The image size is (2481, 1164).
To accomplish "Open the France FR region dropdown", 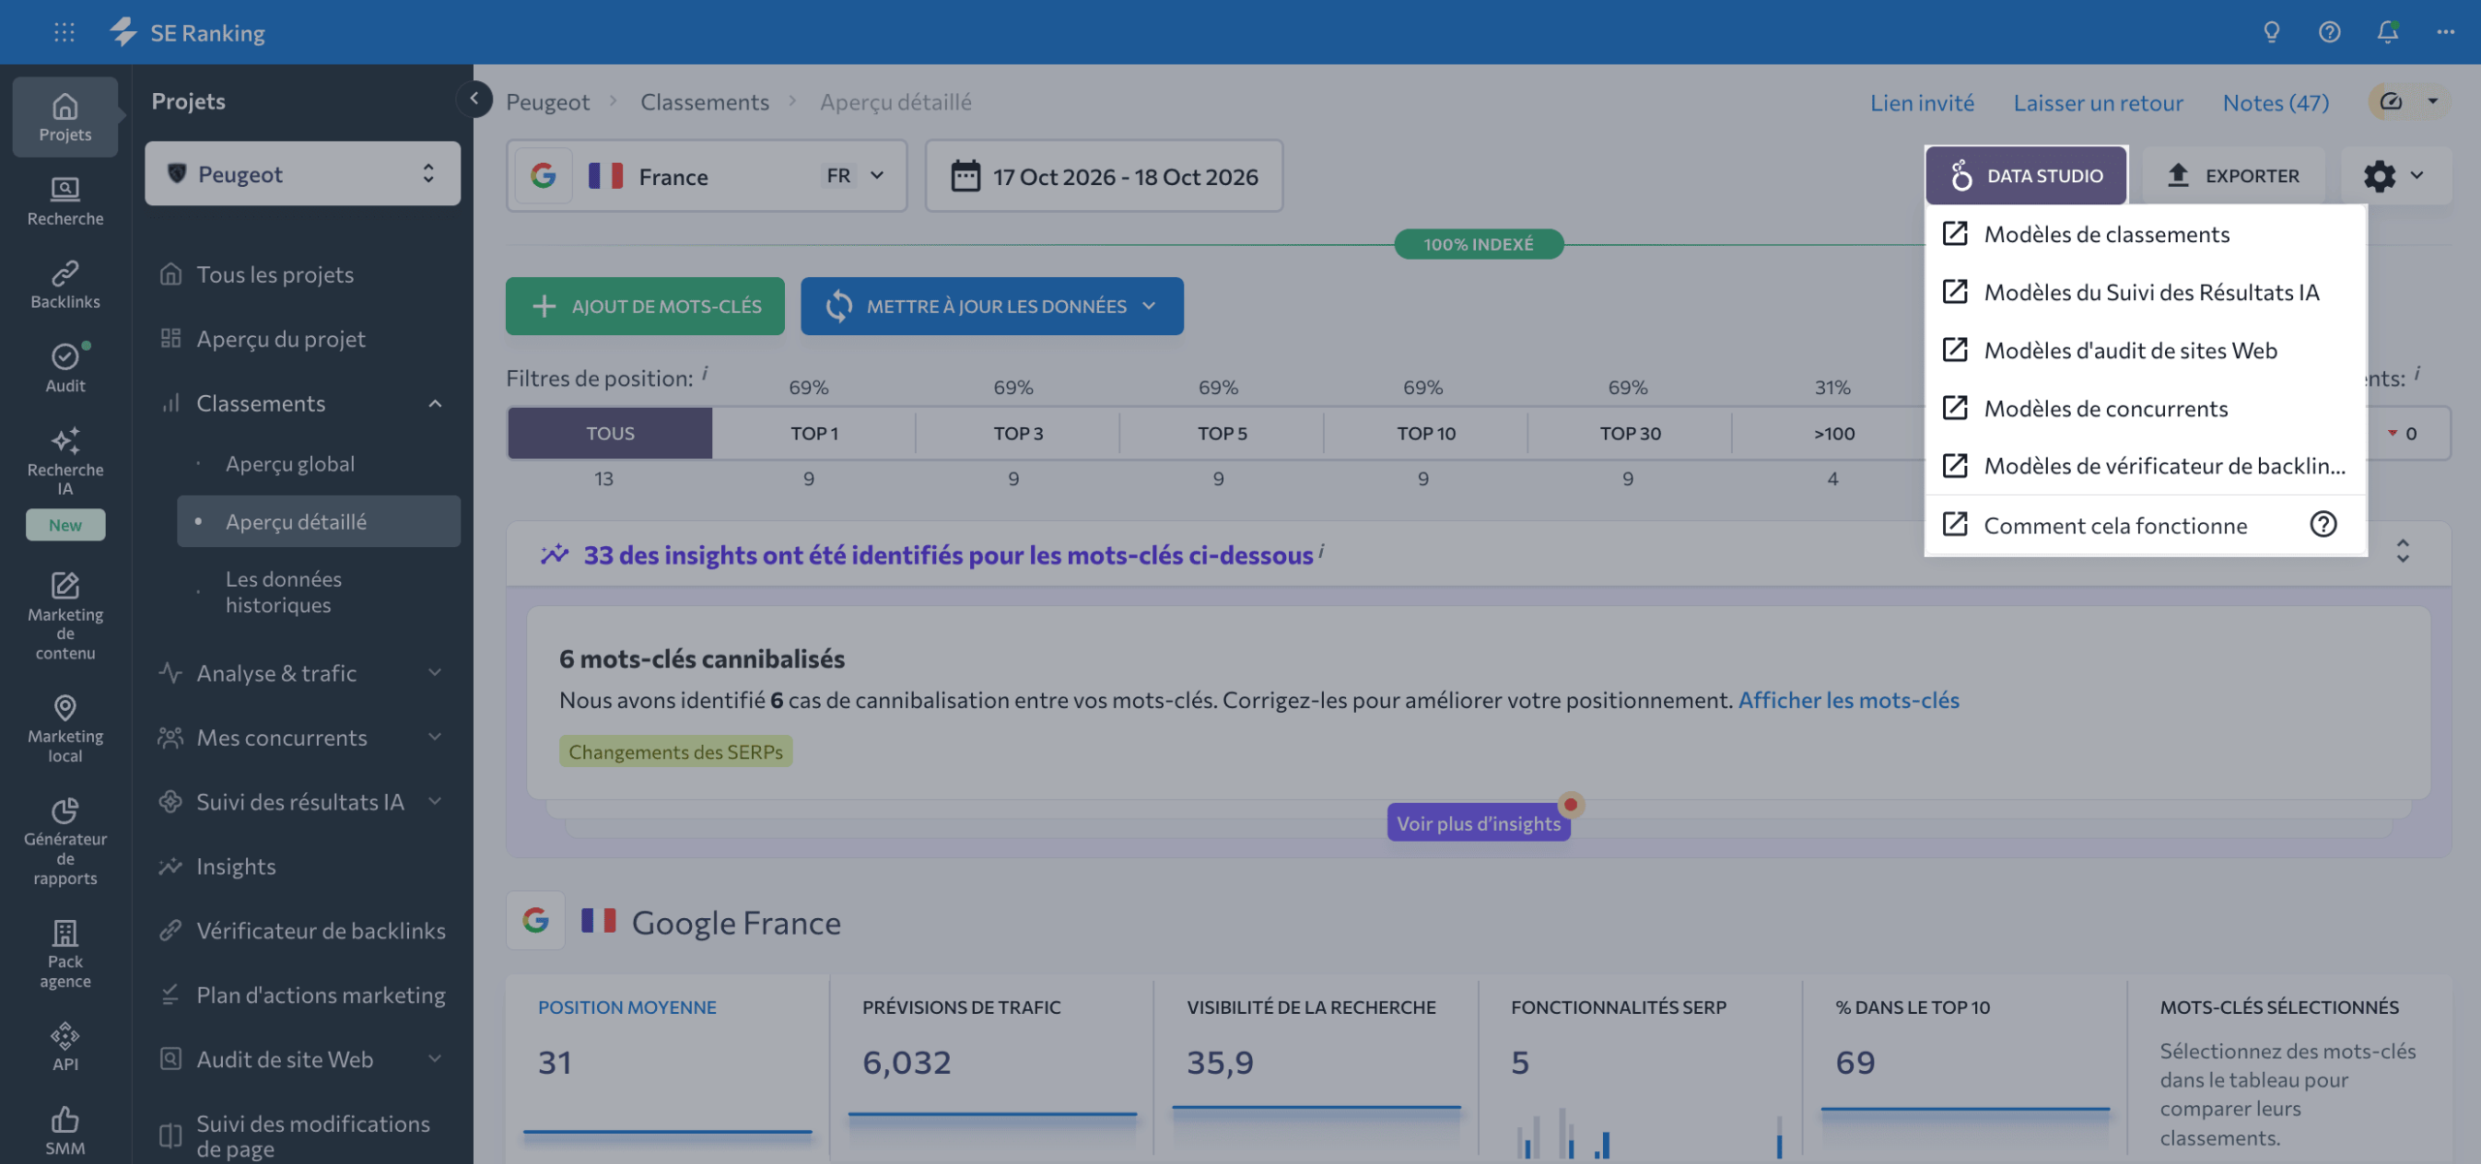I will [706, 175].
